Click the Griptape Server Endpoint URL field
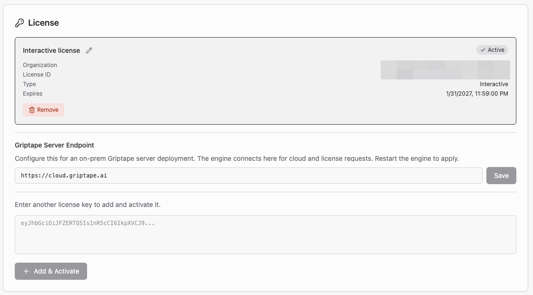The height and width of the screenshot is (295, 533). pos(248,176)
